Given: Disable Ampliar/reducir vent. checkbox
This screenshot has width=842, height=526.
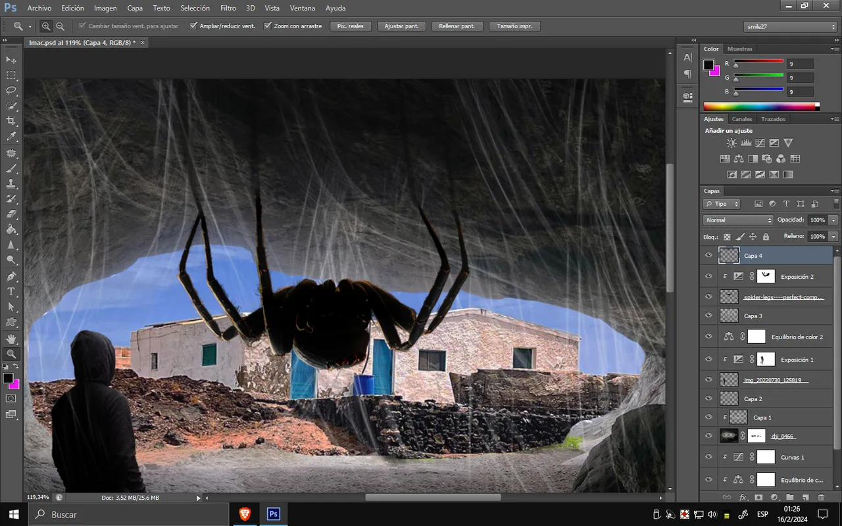Looking at the screenshot, I should pyautogui.click(x=193, y=26).
